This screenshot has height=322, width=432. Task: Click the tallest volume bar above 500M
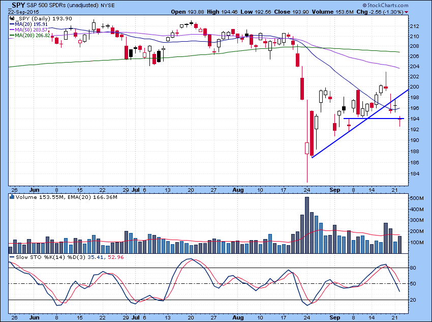(x=307, y=225)
